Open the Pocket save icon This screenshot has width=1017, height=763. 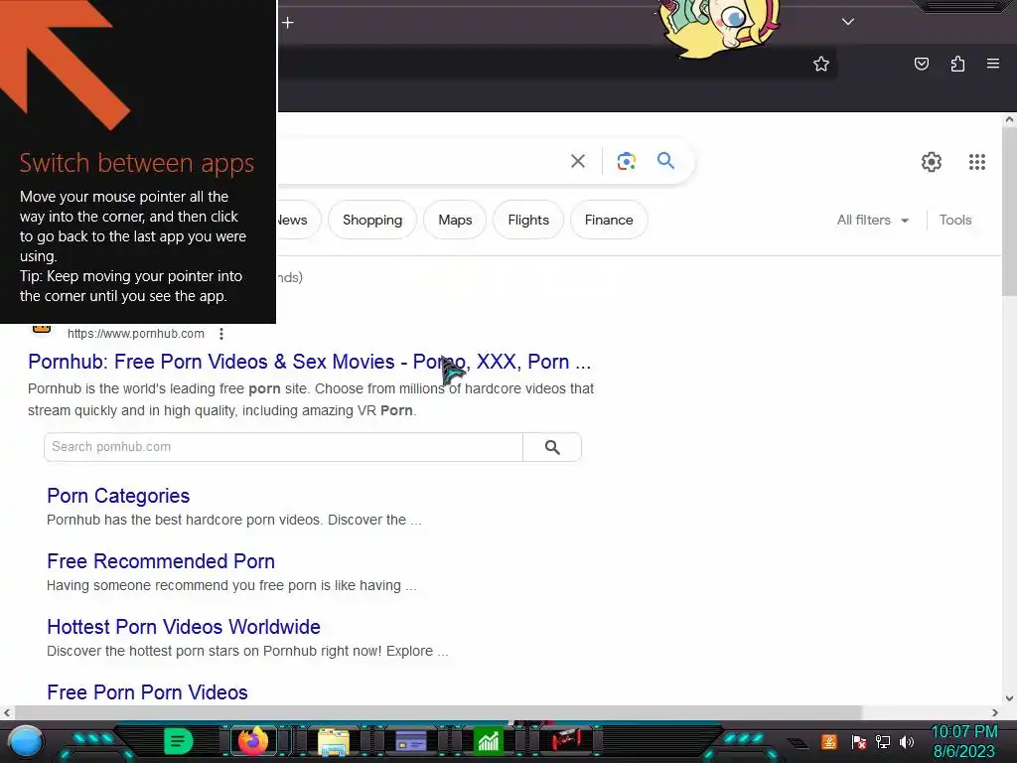[x=921, y=64]
